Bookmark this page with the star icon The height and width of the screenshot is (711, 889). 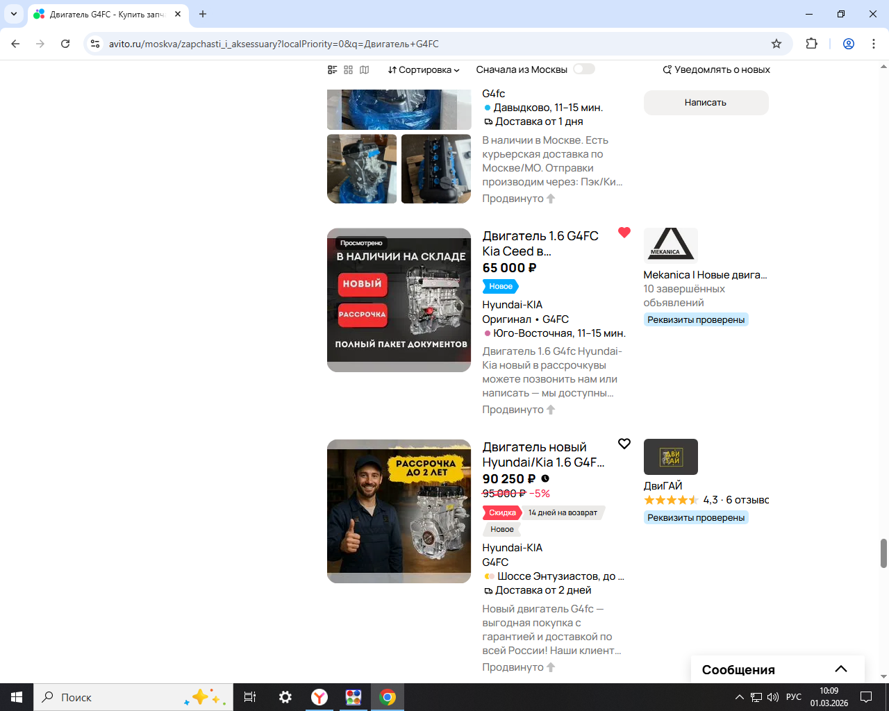pos(776,44)
